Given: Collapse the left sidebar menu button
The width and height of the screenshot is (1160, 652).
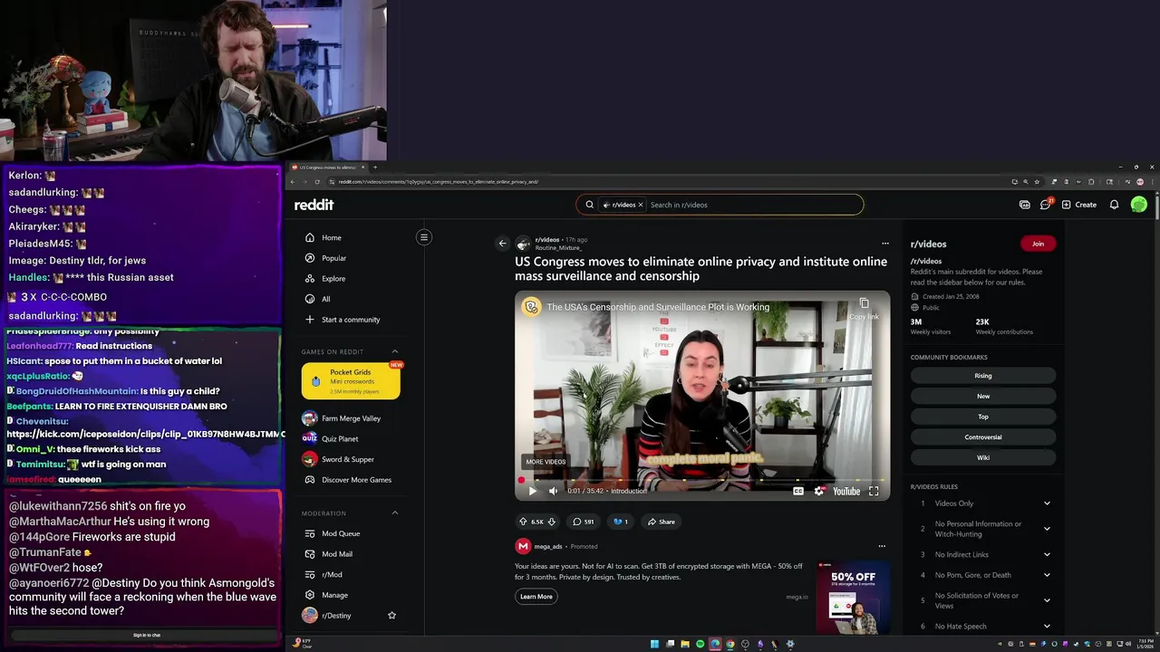Looking at the screenshot, I should click(423, 237).
